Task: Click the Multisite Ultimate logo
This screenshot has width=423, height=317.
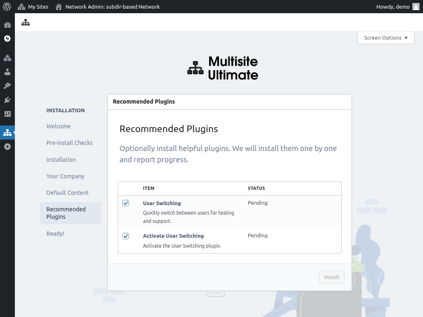Action: pyautogui.click(x=223, y=68)
